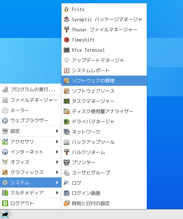The height and width of the screenshot is (219, 183).
Task: Click the アップデートマネージャ shield icon
Action: coord(67,60)
